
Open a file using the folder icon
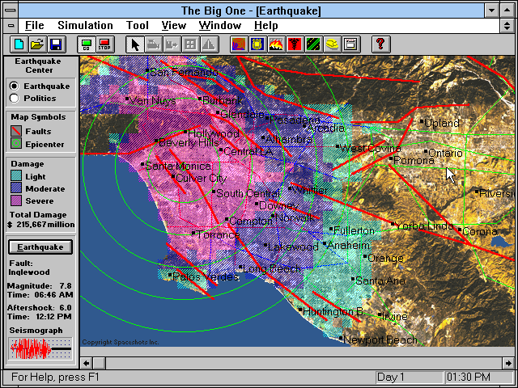pos(36,44)
